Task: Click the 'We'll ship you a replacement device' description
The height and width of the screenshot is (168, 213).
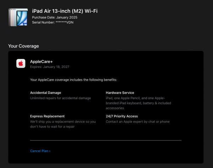Action: pos(63,124)
